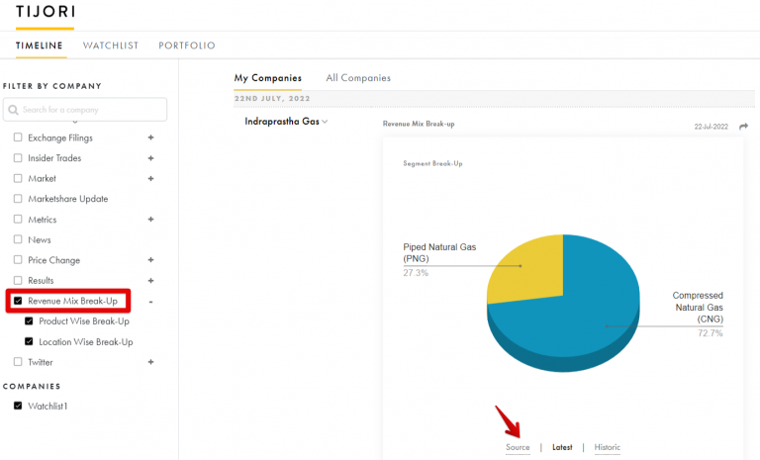Click plus icon next to Insider Trades

coord(150,158)
